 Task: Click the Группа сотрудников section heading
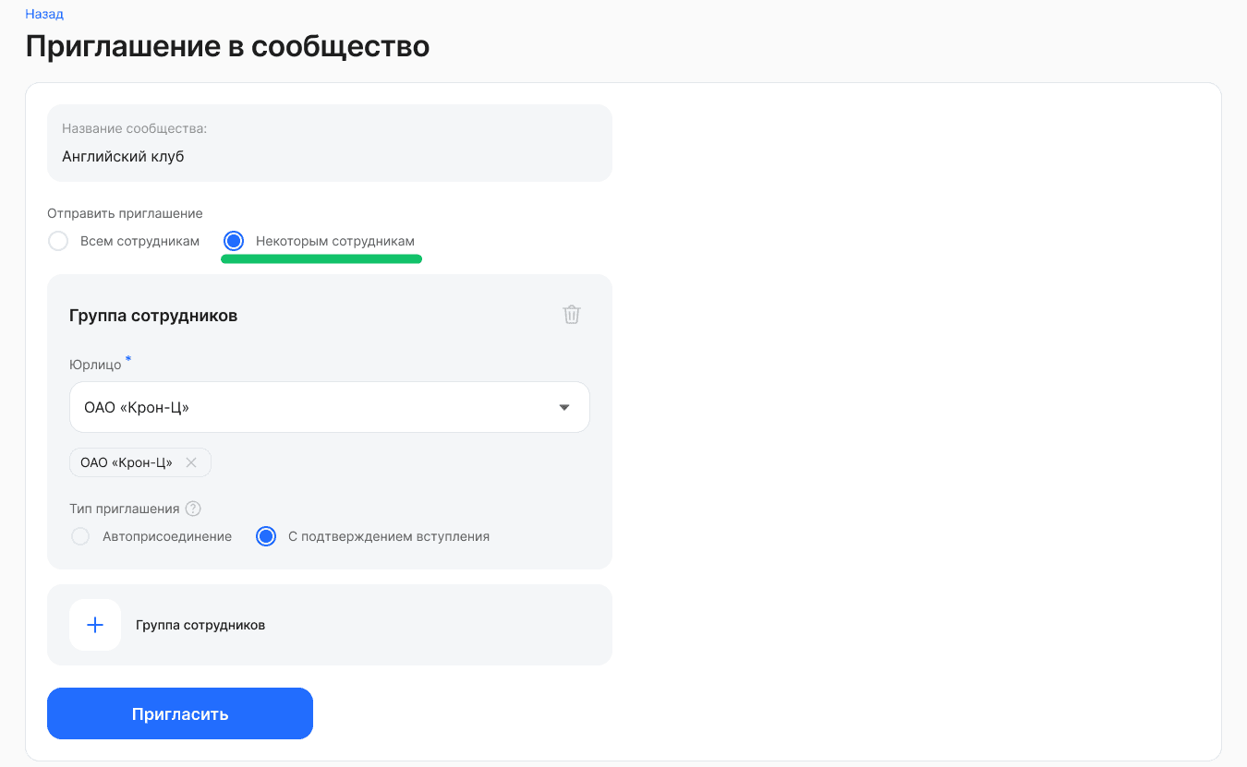pyautogui.click(x=152, y=315)
